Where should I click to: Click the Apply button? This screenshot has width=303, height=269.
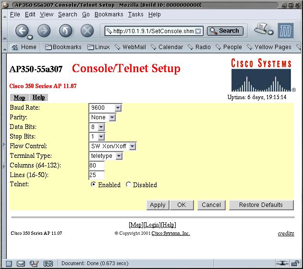pos(158,205)
